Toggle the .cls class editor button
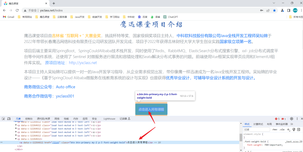303x152 pixels. 282,129
